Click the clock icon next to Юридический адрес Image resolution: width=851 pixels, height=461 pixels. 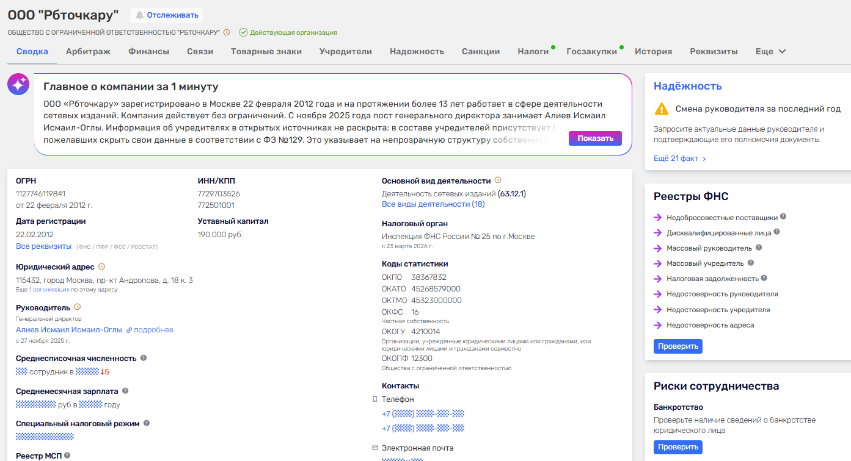[x=102, y=266]
